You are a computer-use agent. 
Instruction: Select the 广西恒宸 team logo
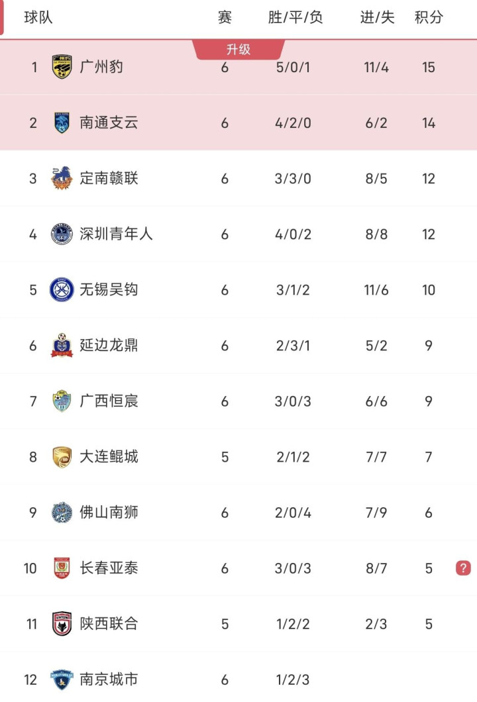[x=62, y=401]
